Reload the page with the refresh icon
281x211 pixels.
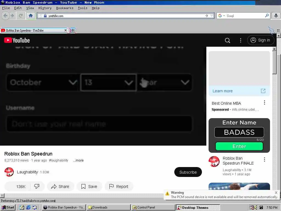(21, 16)
